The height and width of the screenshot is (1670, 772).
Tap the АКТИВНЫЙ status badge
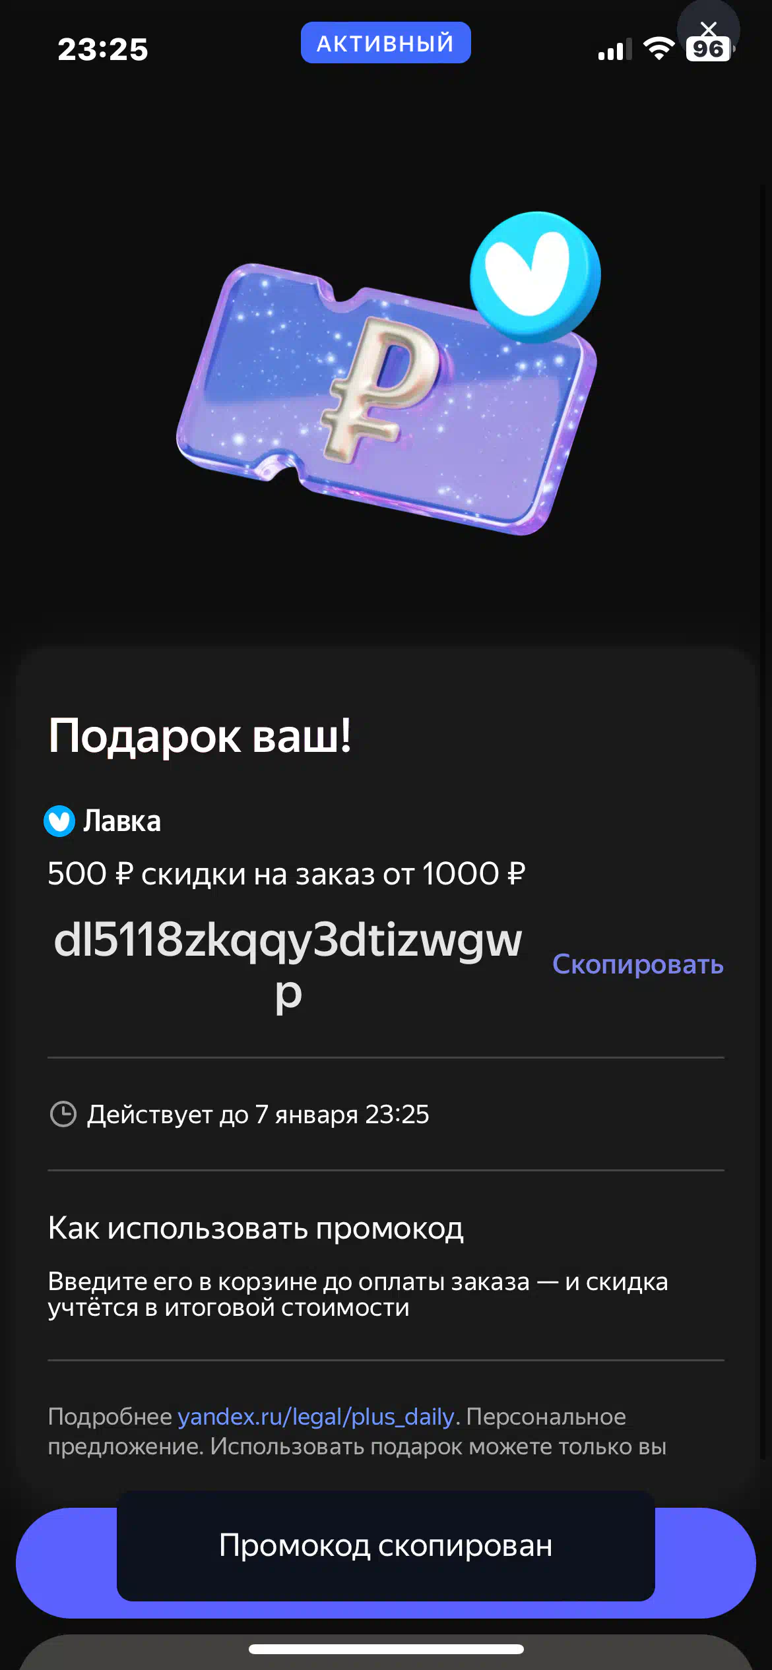click(x=386, y=43)
